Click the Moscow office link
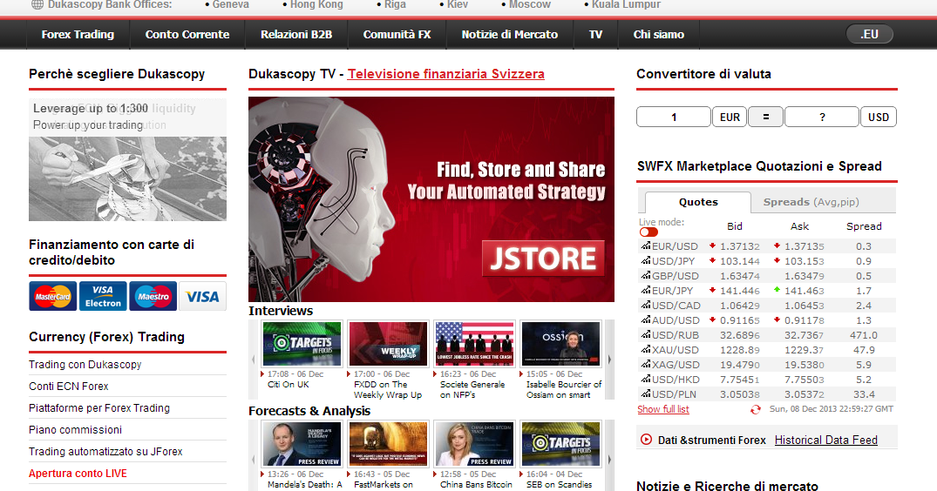The height and width of the screenshot is (491, 937). click(x=529, y=4)
